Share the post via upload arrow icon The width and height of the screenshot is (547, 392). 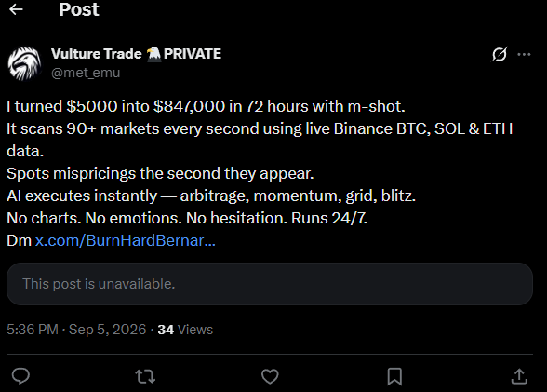click(519, 376)
